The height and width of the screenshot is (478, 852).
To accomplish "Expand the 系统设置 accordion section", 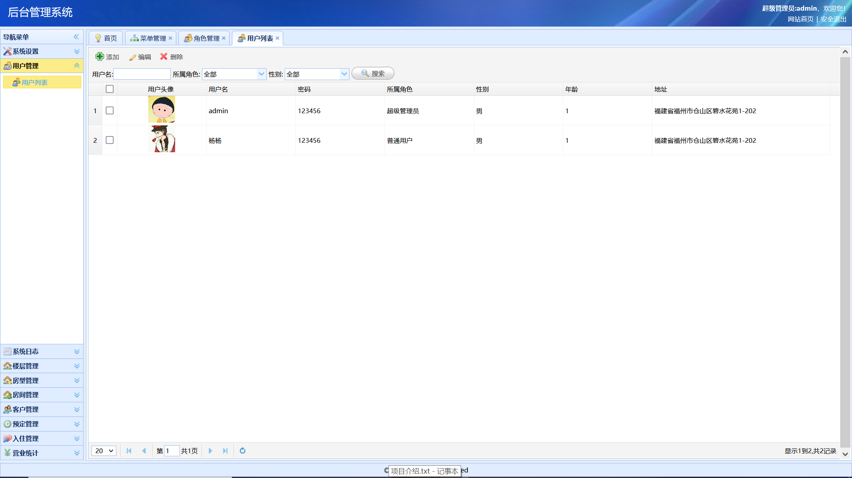I will 77,51.
